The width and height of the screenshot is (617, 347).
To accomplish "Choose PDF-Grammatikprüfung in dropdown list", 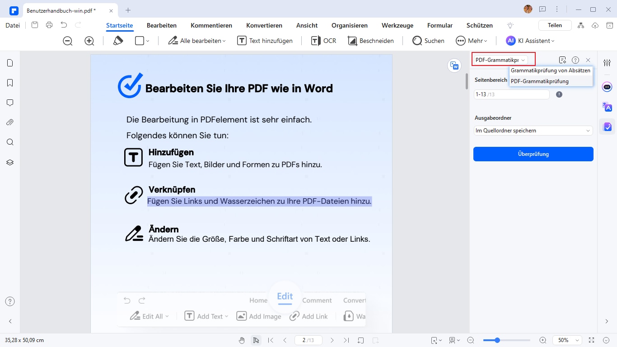I will (x=550, y=81).
